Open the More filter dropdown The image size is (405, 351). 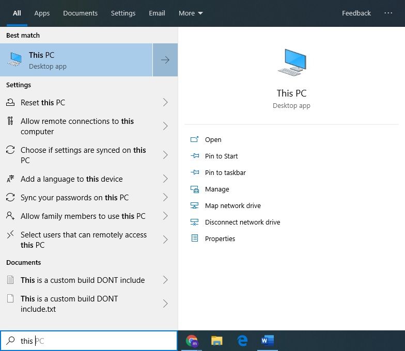pyautogui.click(x=191, y=13)
